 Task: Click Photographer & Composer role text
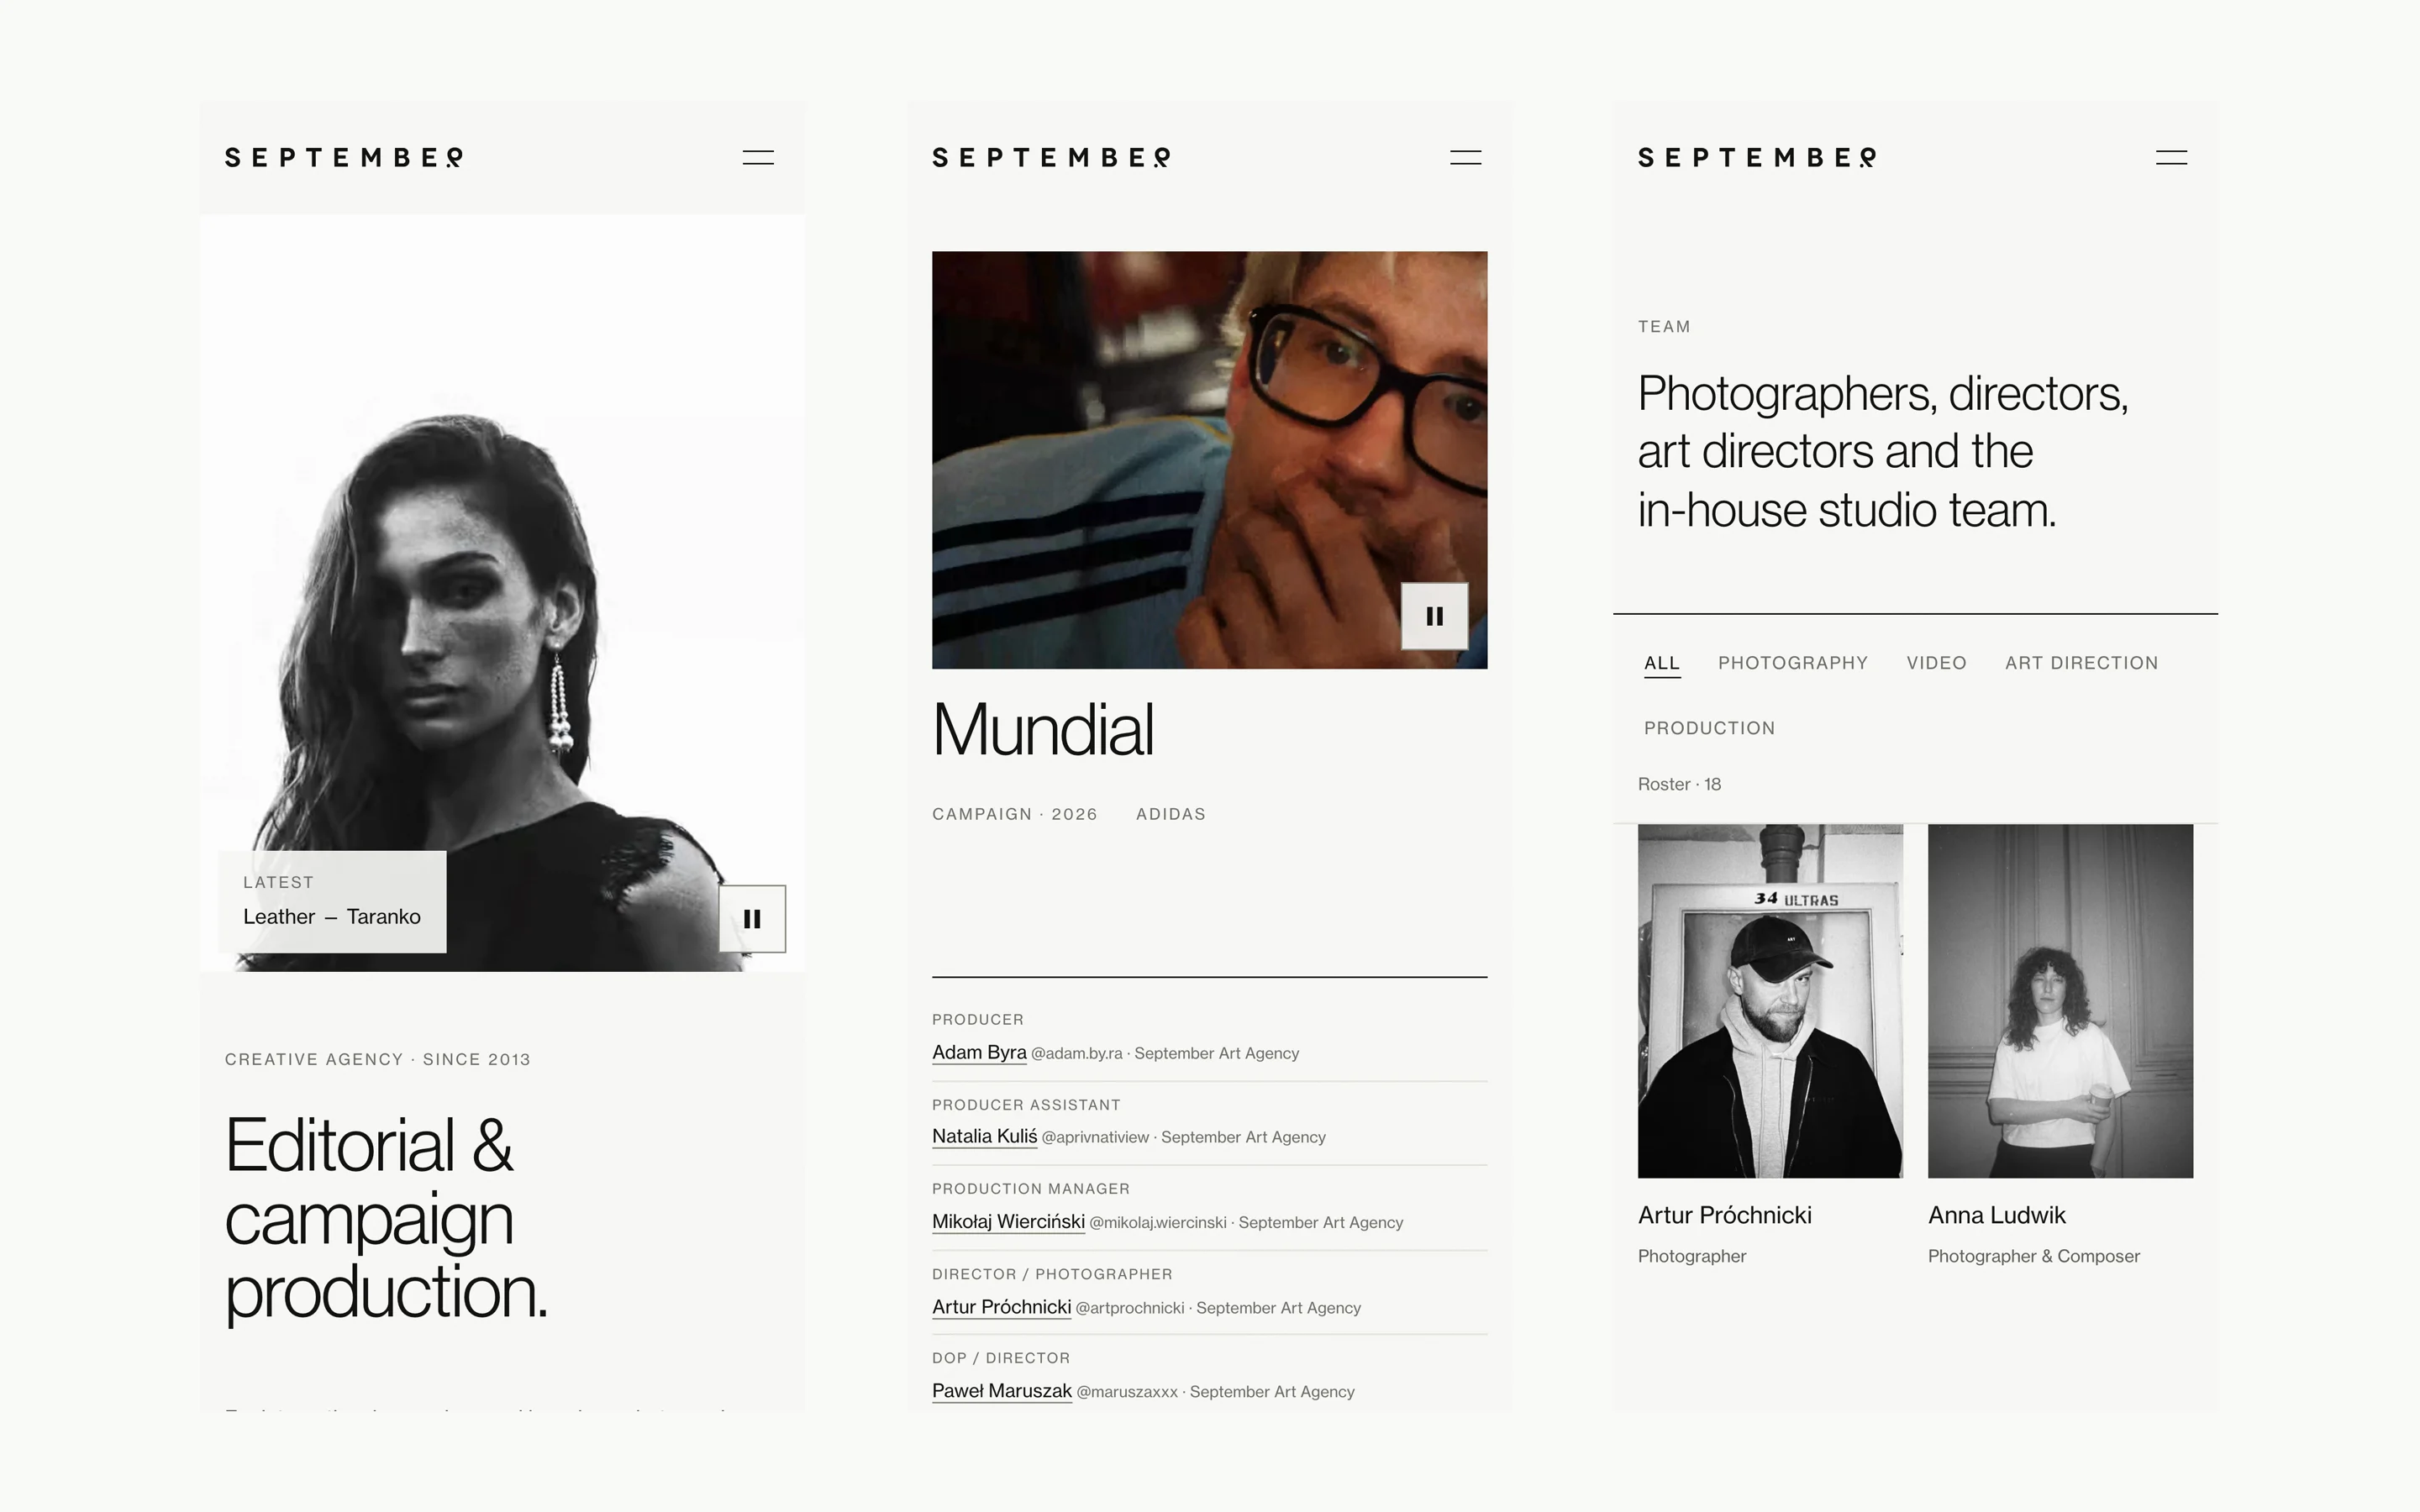click(2033, 1256)
